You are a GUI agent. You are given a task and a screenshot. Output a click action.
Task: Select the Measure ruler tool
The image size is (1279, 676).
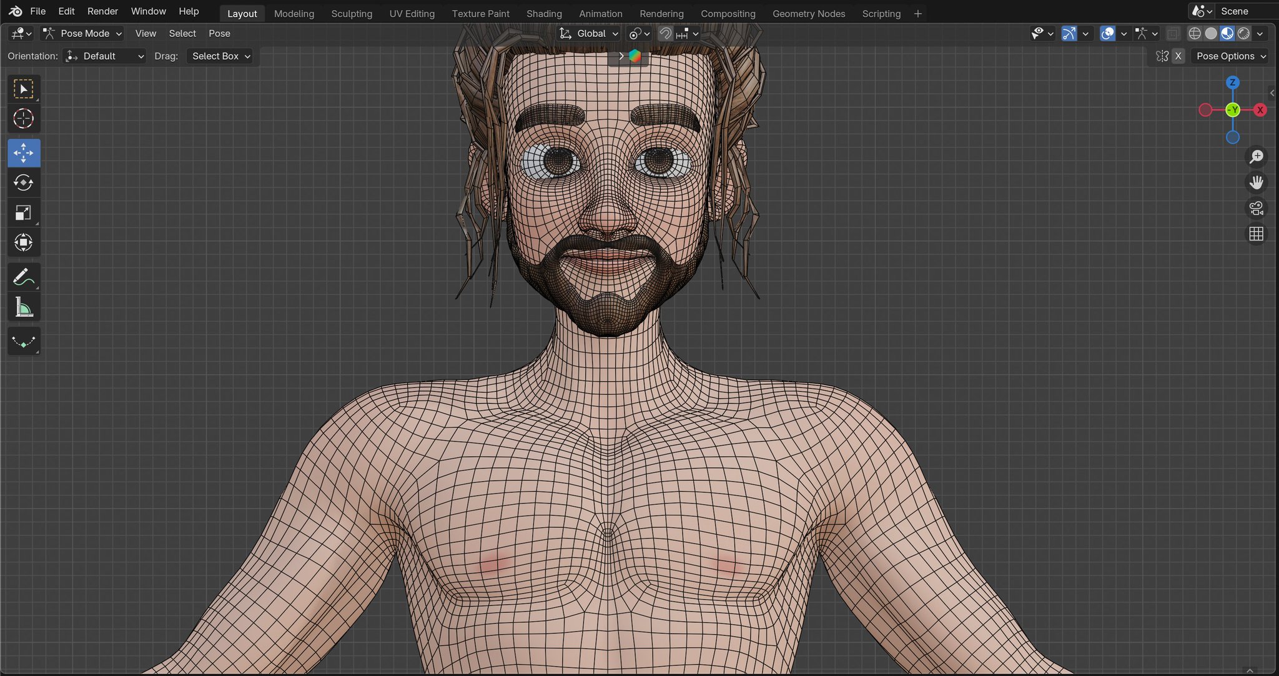point(24,307)
